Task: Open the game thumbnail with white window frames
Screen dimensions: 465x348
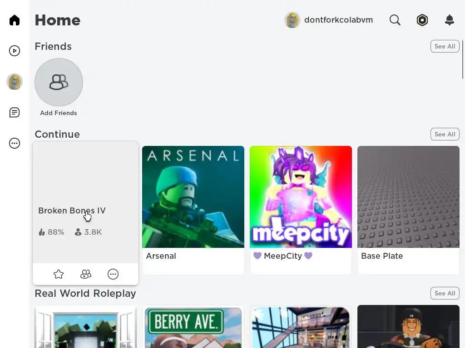Action: (86, 327)
